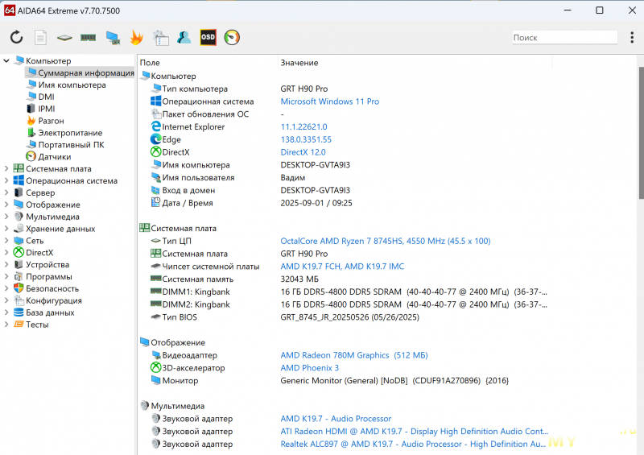Click the vertical scrollbar thumb
Screen dimensions: 644x455
(x=641, y=131)
